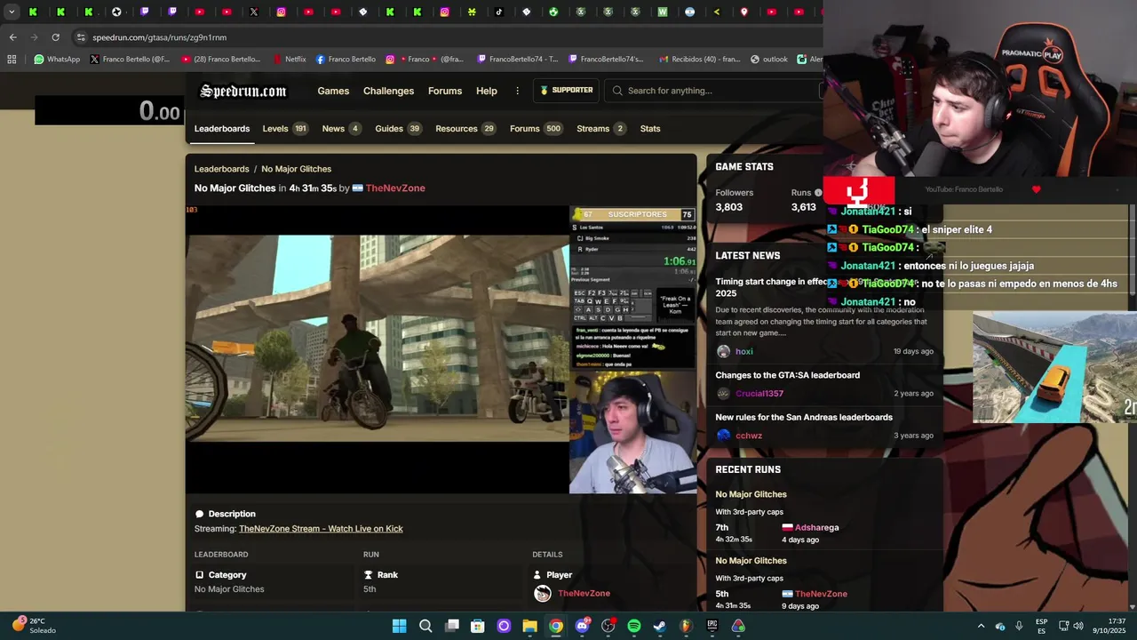The height and width of the screenshot is (640, 1137).
Task: Open Task View in the taskbar
Action: (451, 626)
